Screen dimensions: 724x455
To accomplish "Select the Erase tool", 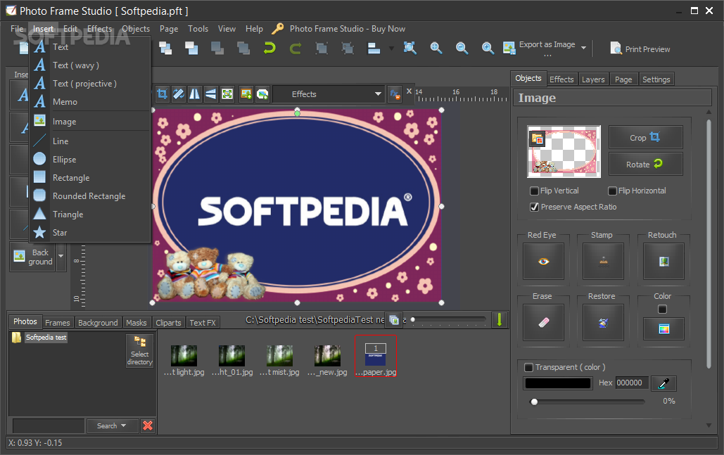I will click(x=543, y=322).
